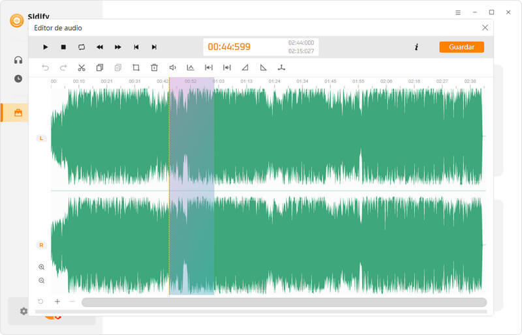Image resolution: width=522 pixels, height=335 pixels.
Task: Zoom out on the waveform
Action: pos(42,281)
